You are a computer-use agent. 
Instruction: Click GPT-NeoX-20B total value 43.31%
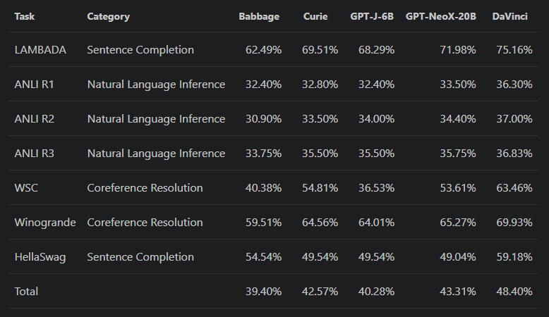(x=458, y=291)
